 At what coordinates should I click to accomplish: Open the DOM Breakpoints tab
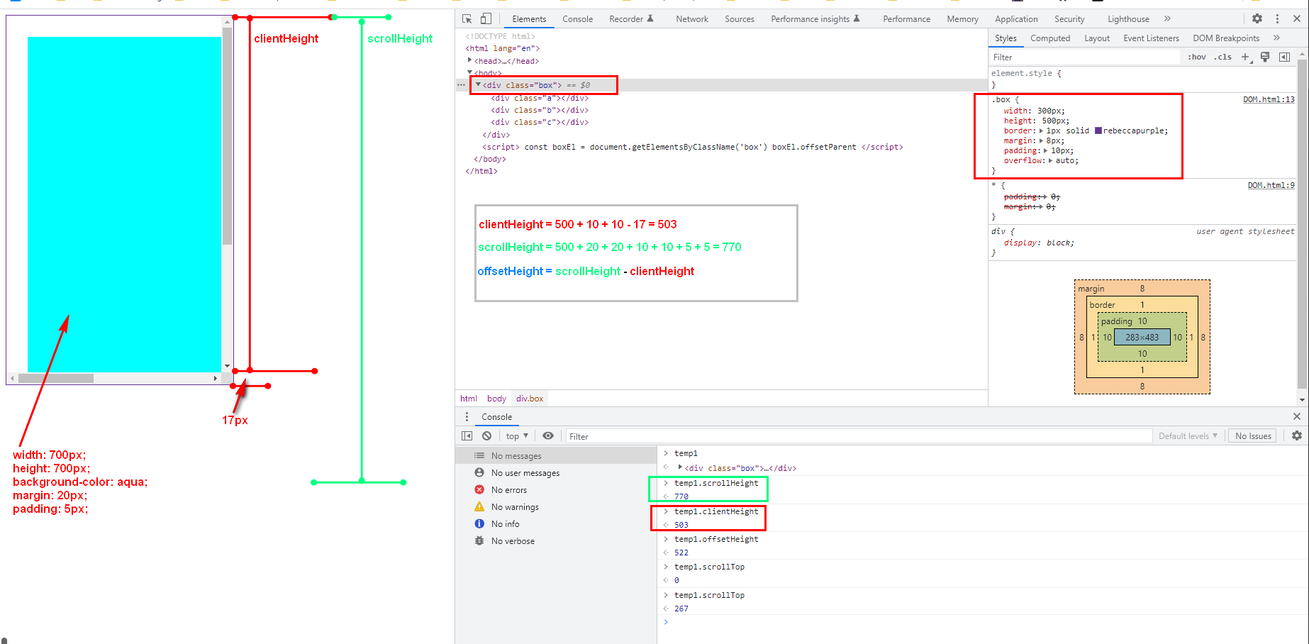point(1226,38)
